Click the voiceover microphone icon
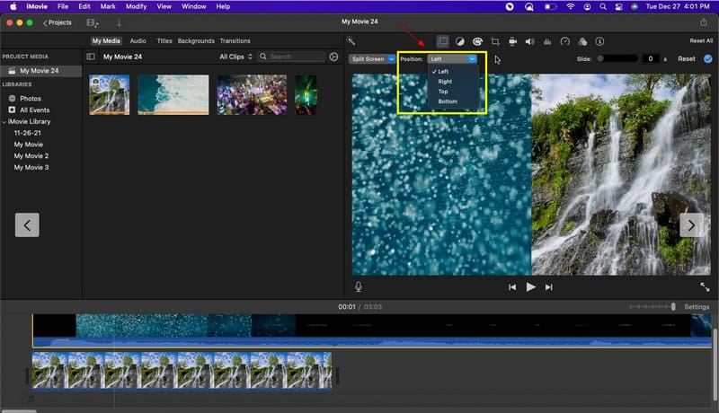Viewport: 719px width, 413px height. (x=359, y=286)
